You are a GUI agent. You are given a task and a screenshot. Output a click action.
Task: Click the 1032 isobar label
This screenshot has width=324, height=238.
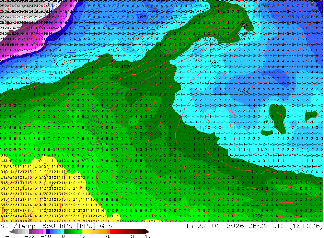point(214,64)
